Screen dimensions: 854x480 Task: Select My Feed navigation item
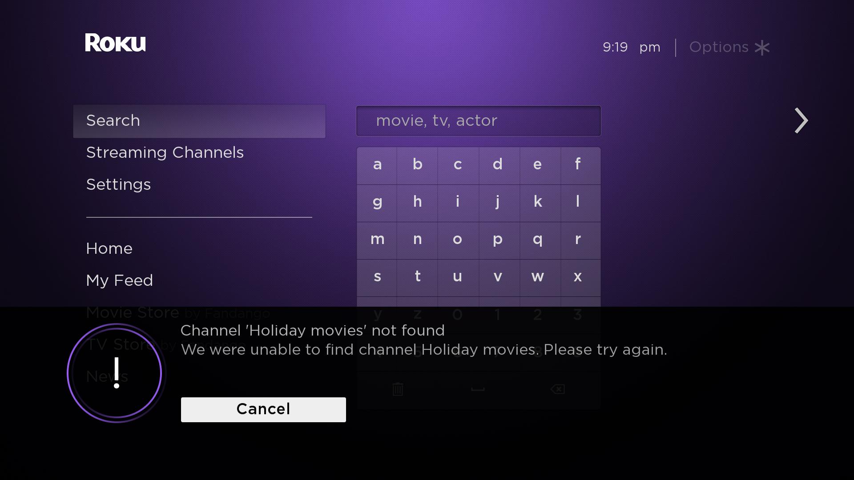coord(119,281)
